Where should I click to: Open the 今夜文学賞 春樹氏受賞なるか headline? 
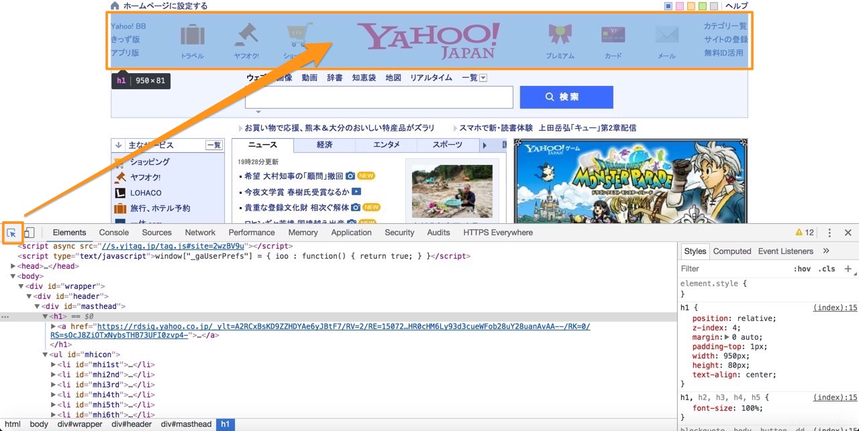(x=297, y=192)
